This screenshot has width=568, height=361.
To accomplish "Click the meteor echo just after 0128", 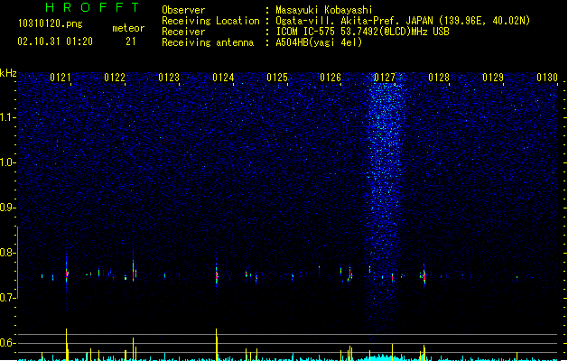I will coord(424,276).
